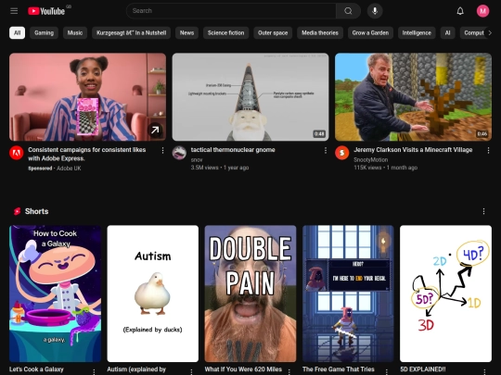Click 'What If You Were 620 Miles' title
501x375 pixels.
pos(243,369)
